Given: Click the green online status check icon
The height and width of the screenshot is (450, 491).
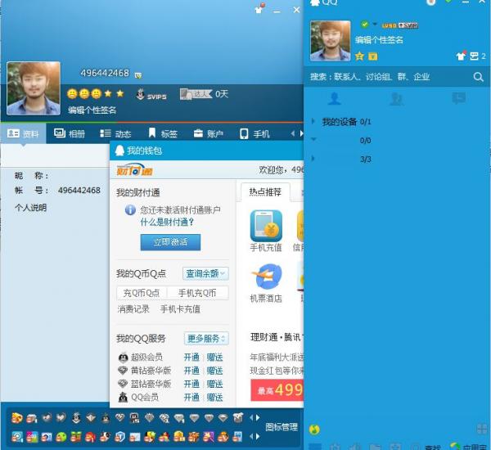Looking at the screenshot, I should 364,24.
